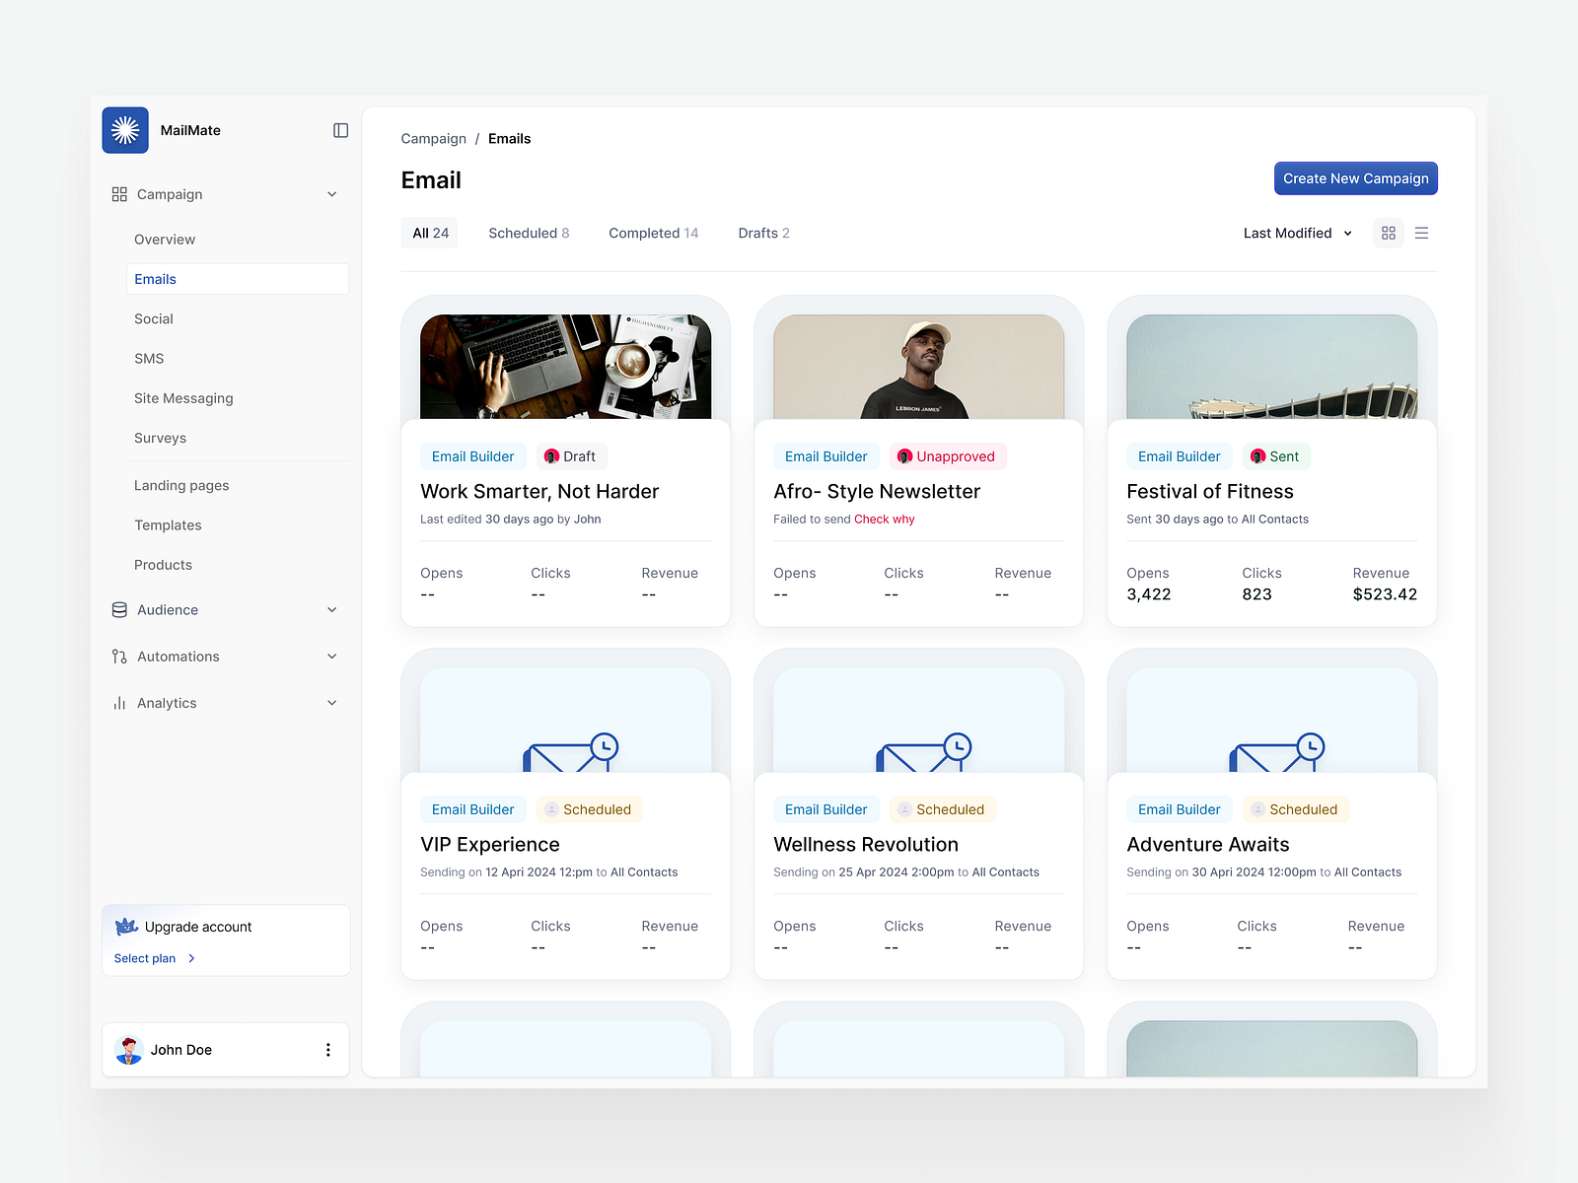Click the Select plan link
The width and height of the screenshot is (1578, 1183).
145,958
